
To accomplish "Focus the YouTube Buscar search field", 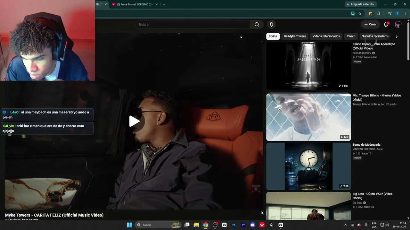I will 193,24.
